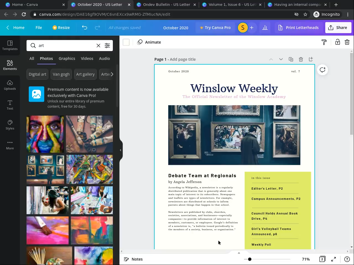Open the 71% zoom level menu

coord(306,259)
